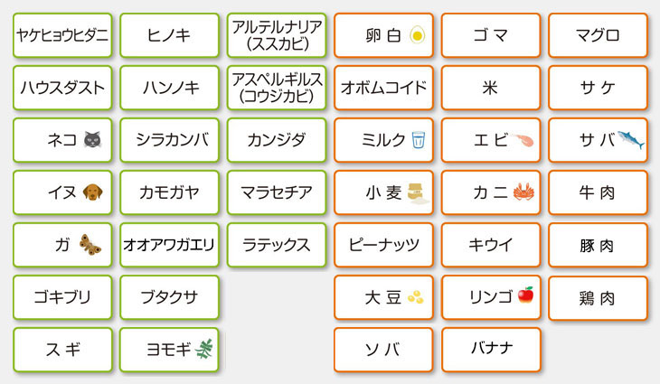Choose the ヒノキ box

point(169,35)
